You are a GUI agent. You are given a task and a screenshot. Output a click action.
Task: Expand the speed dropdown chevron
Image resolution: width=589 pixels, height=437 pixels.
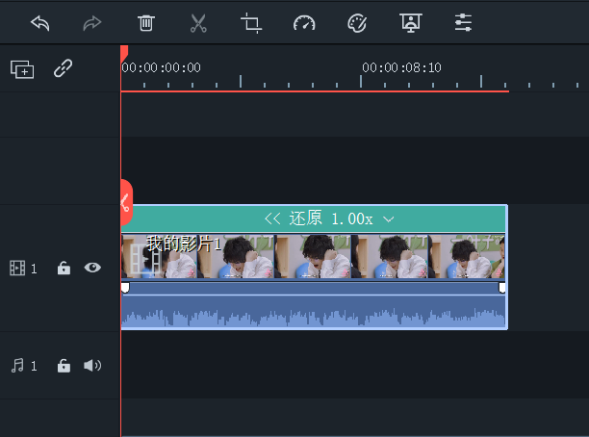pos(389,219)
